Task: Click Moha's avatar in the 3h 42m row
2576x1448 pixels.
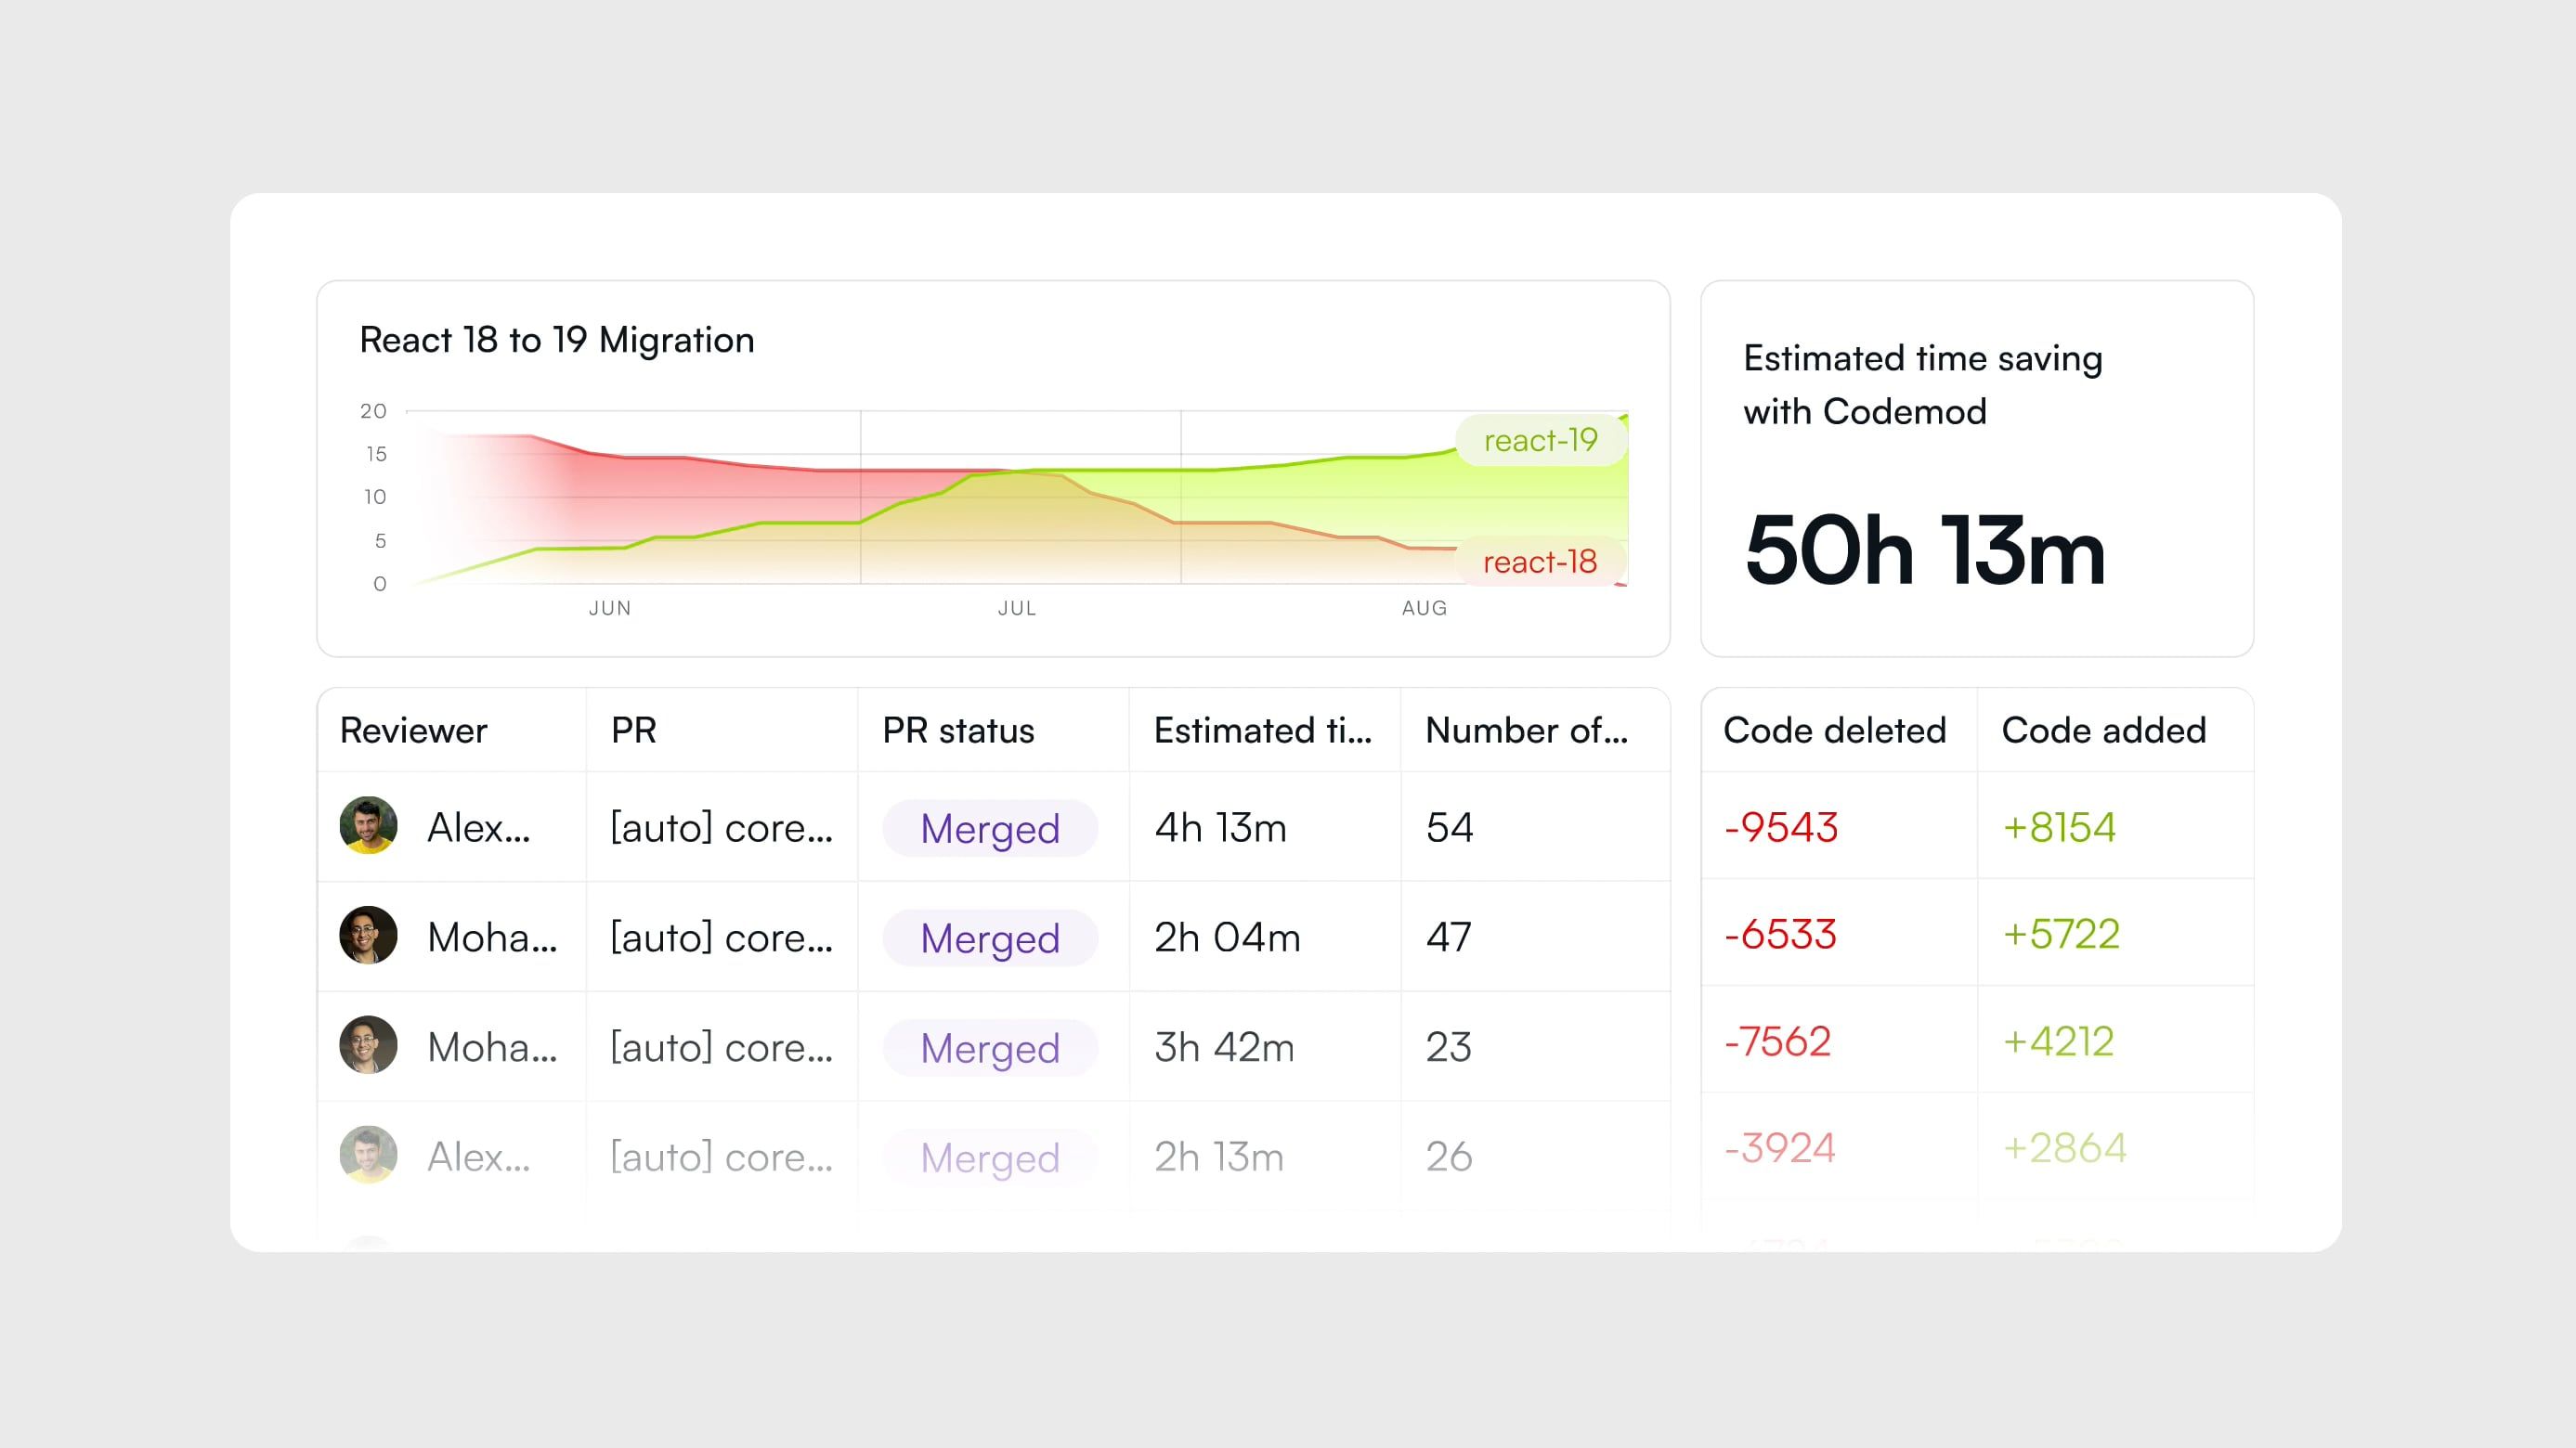Action: (368, 1045)
